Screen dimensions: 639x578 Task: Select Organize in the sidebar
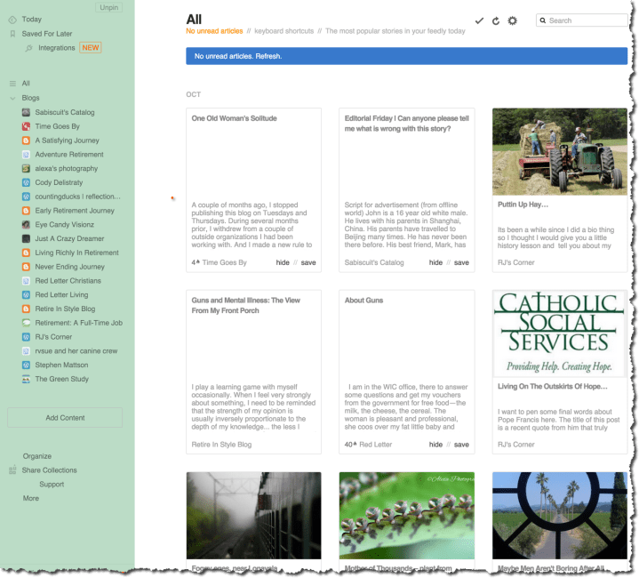pyautogui.click(x=37, y=456)
